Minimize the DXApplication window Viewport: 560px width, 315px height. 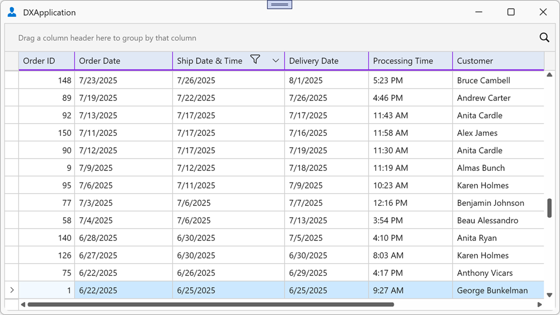coord(479,12)
